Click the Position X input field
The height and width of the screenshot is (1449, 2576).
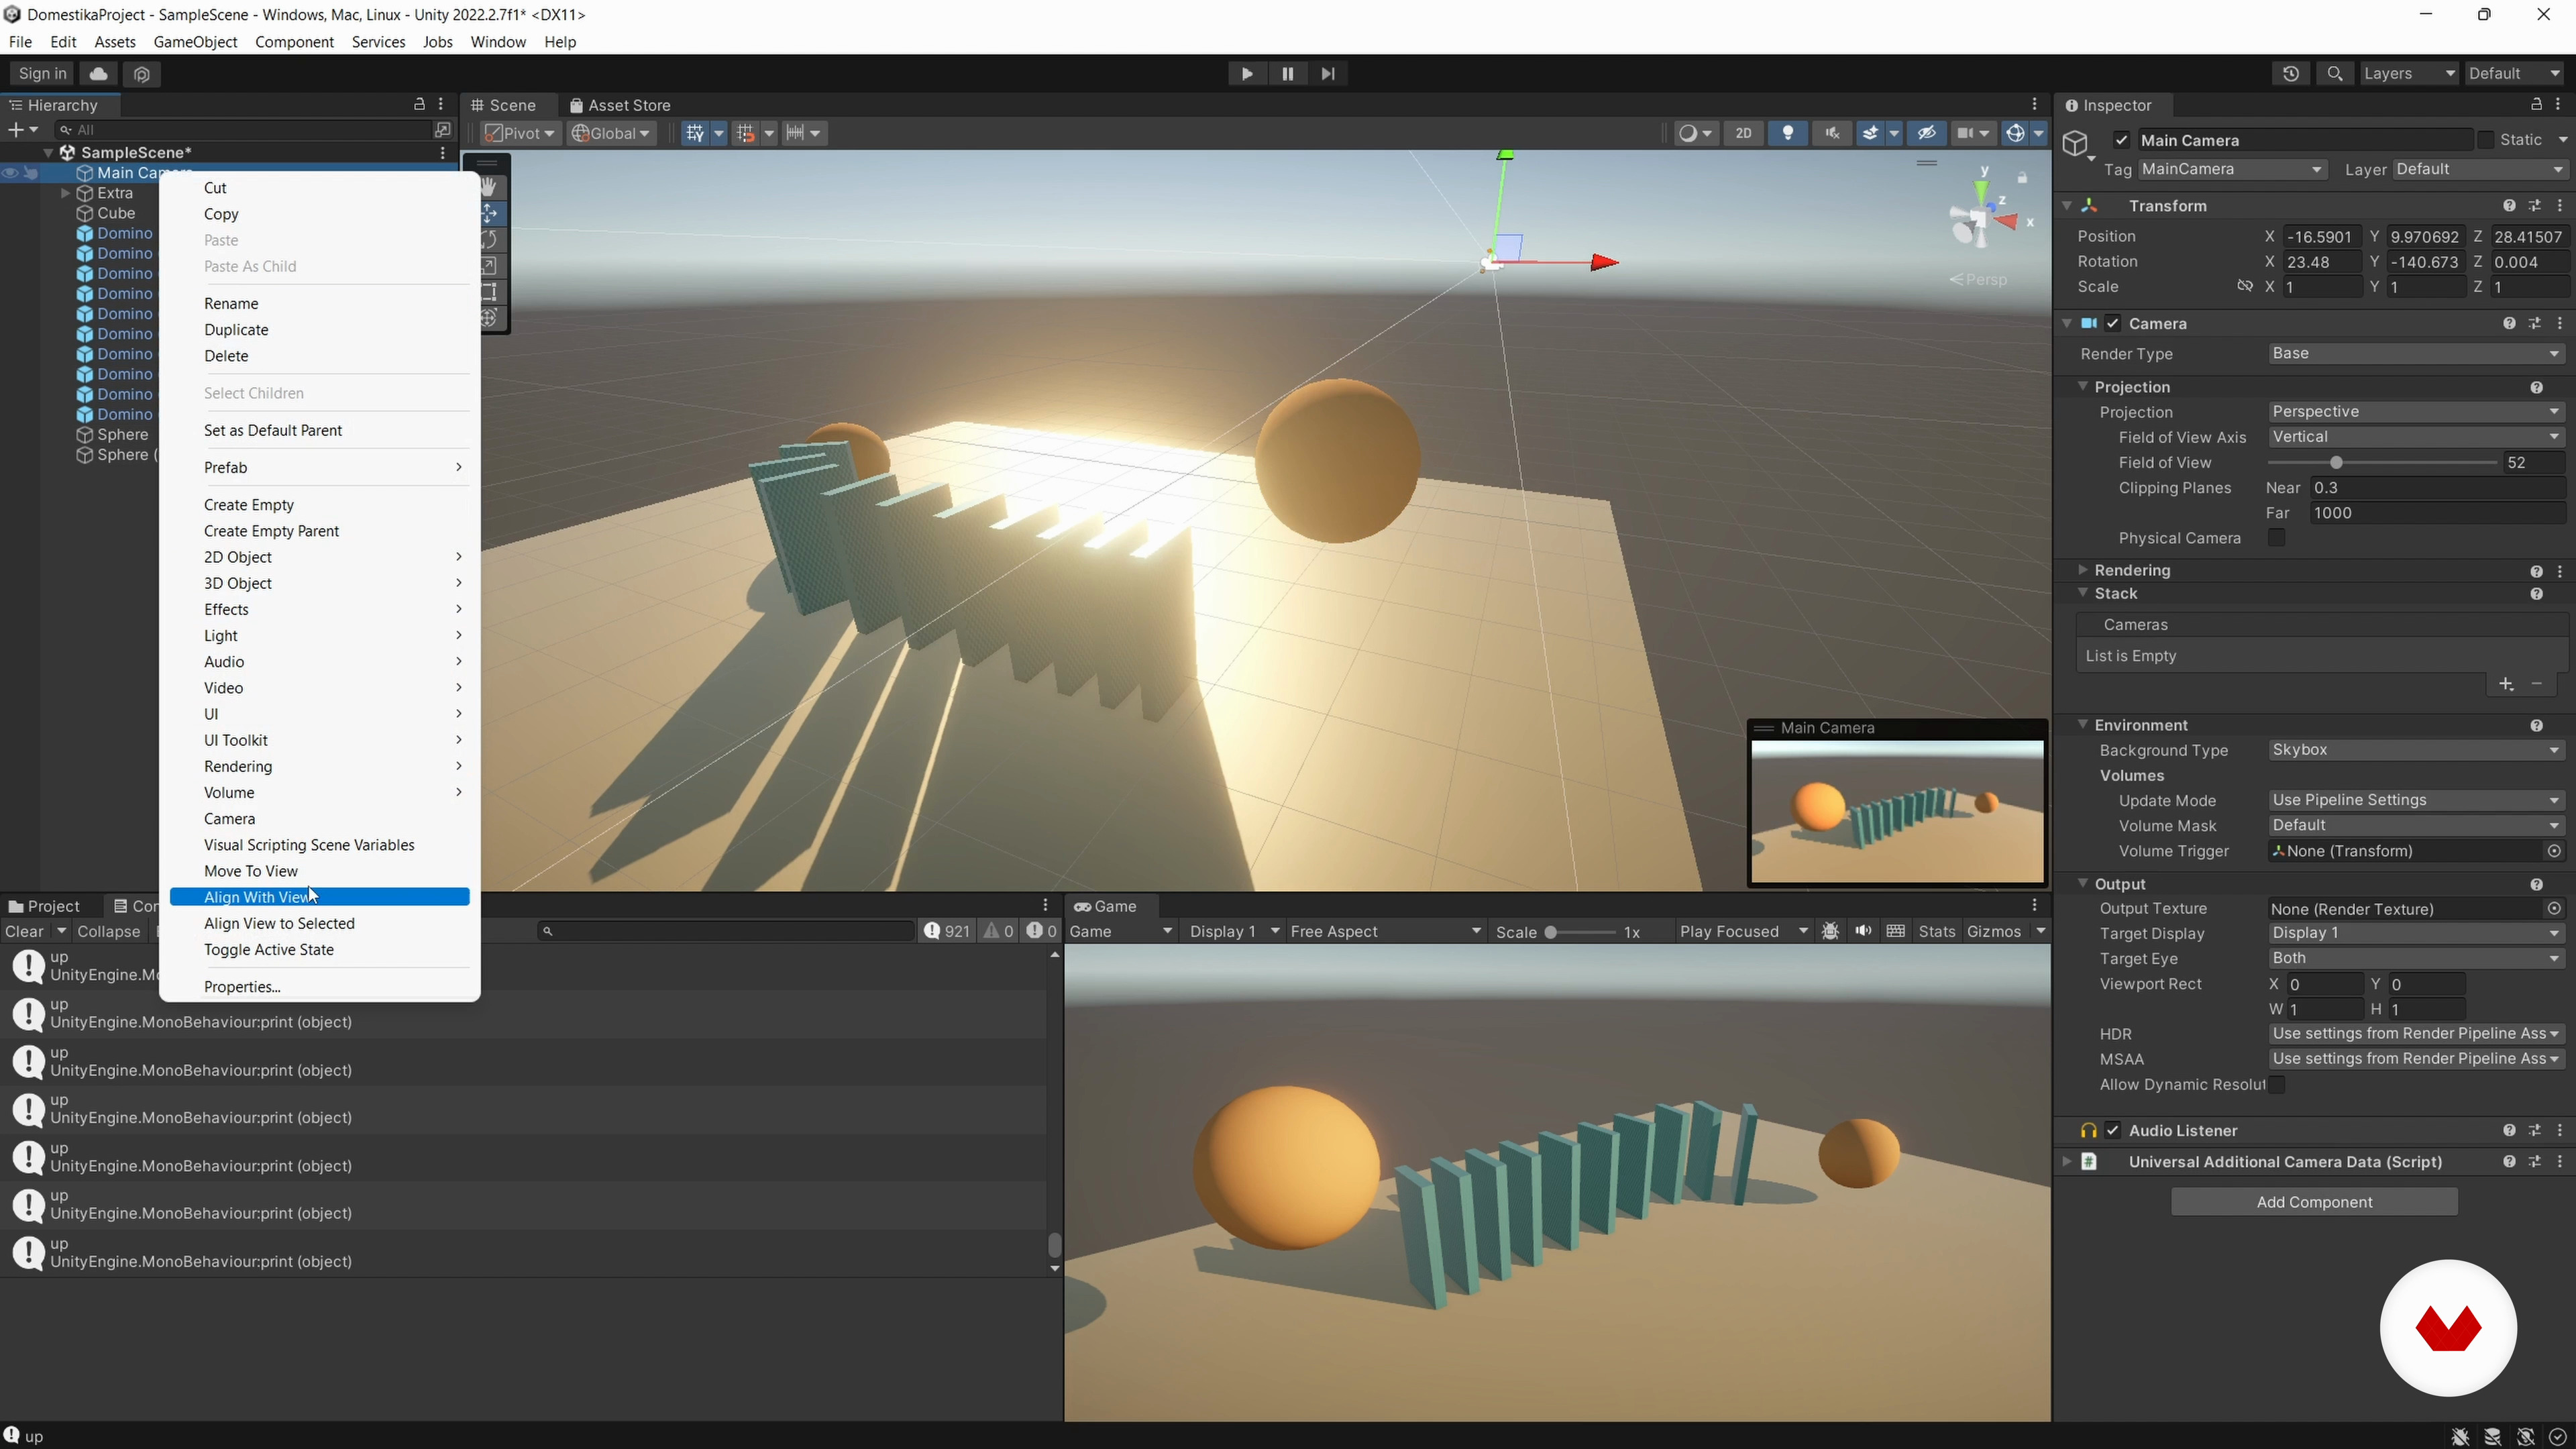[2322, 237]
